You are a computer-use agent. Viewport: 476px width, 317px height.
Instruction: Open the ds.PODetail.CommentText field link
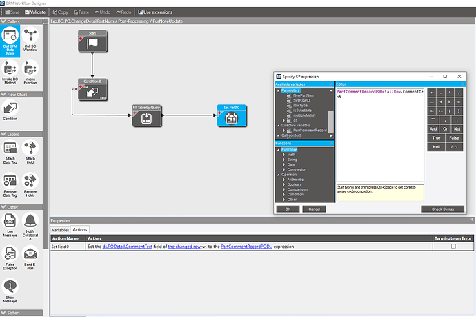pos(127,247)
